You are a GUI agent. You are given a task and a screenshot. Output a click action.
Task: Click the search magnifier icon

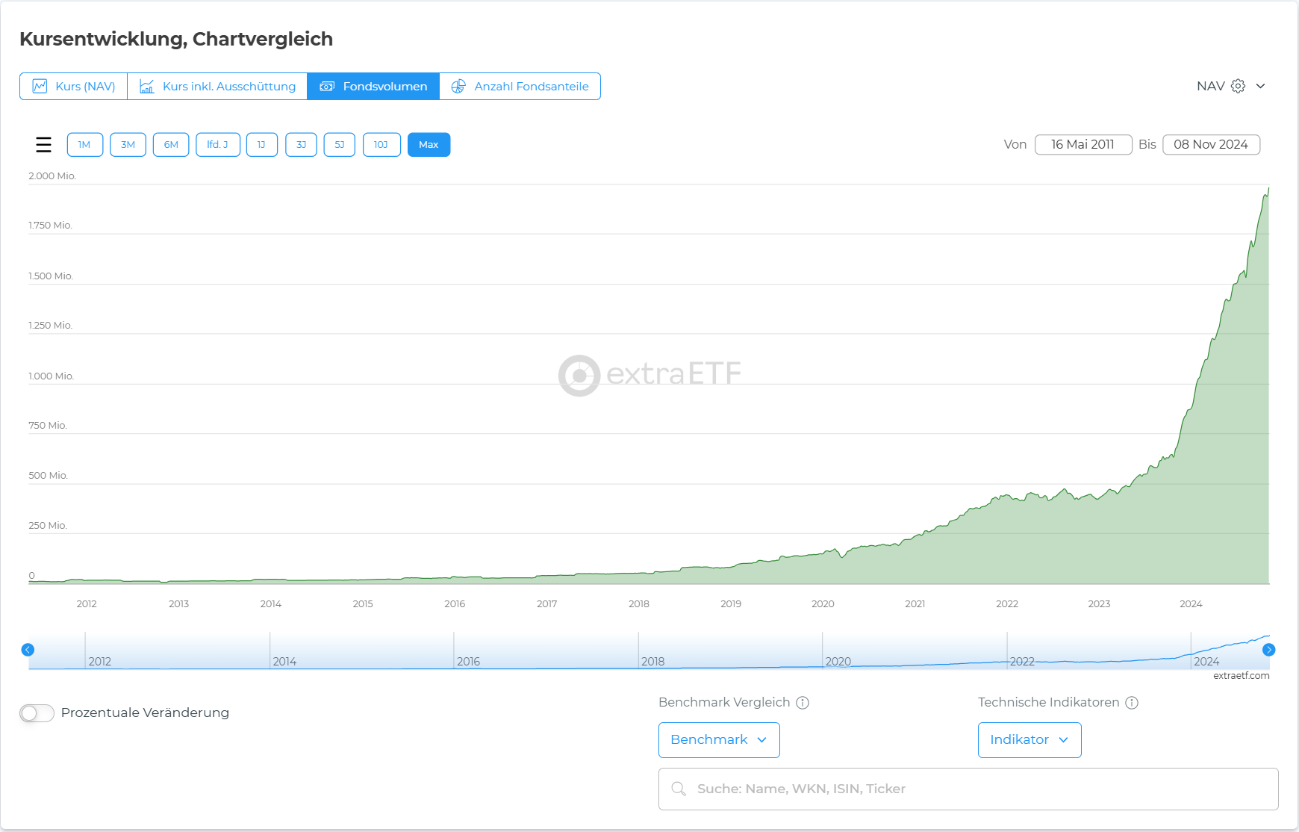(x=679, y=789)
